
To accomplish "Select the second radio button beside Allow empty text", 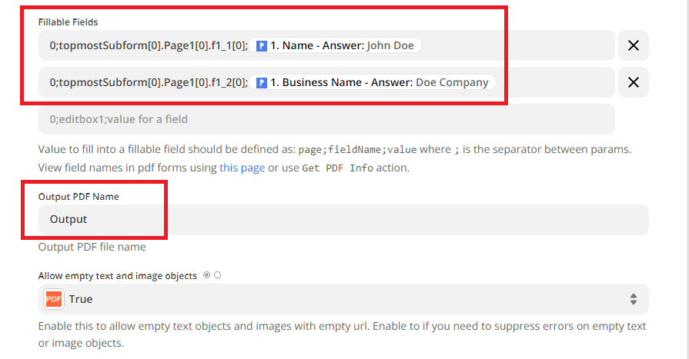I will (218, 275).
